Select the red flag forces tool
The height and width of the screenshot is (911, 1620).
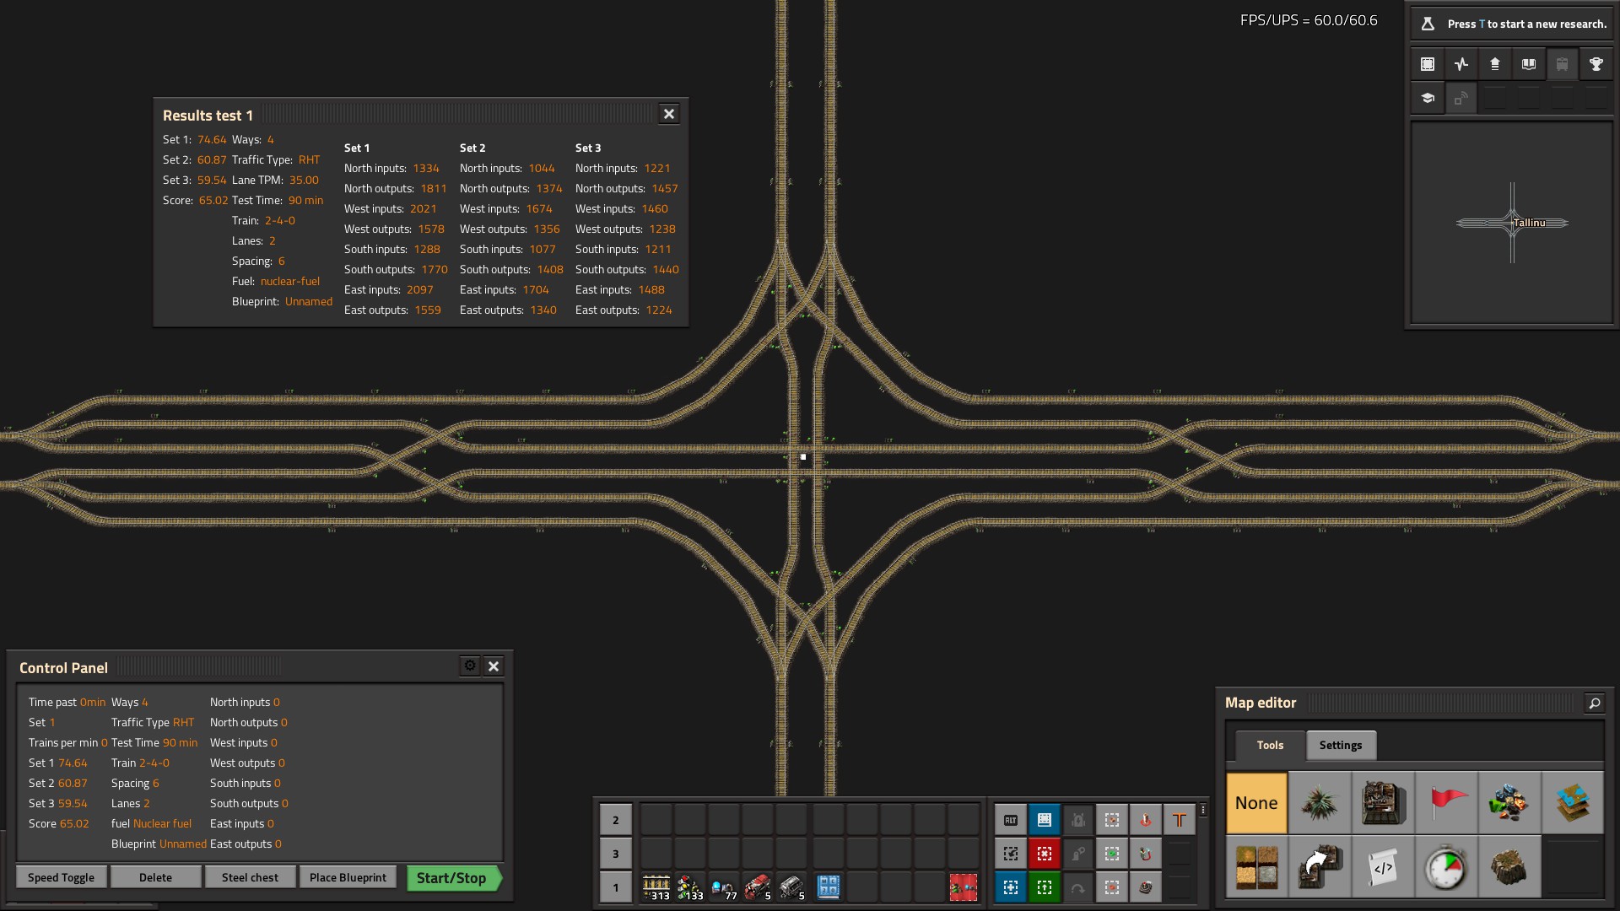click(x=1446, y=802)
